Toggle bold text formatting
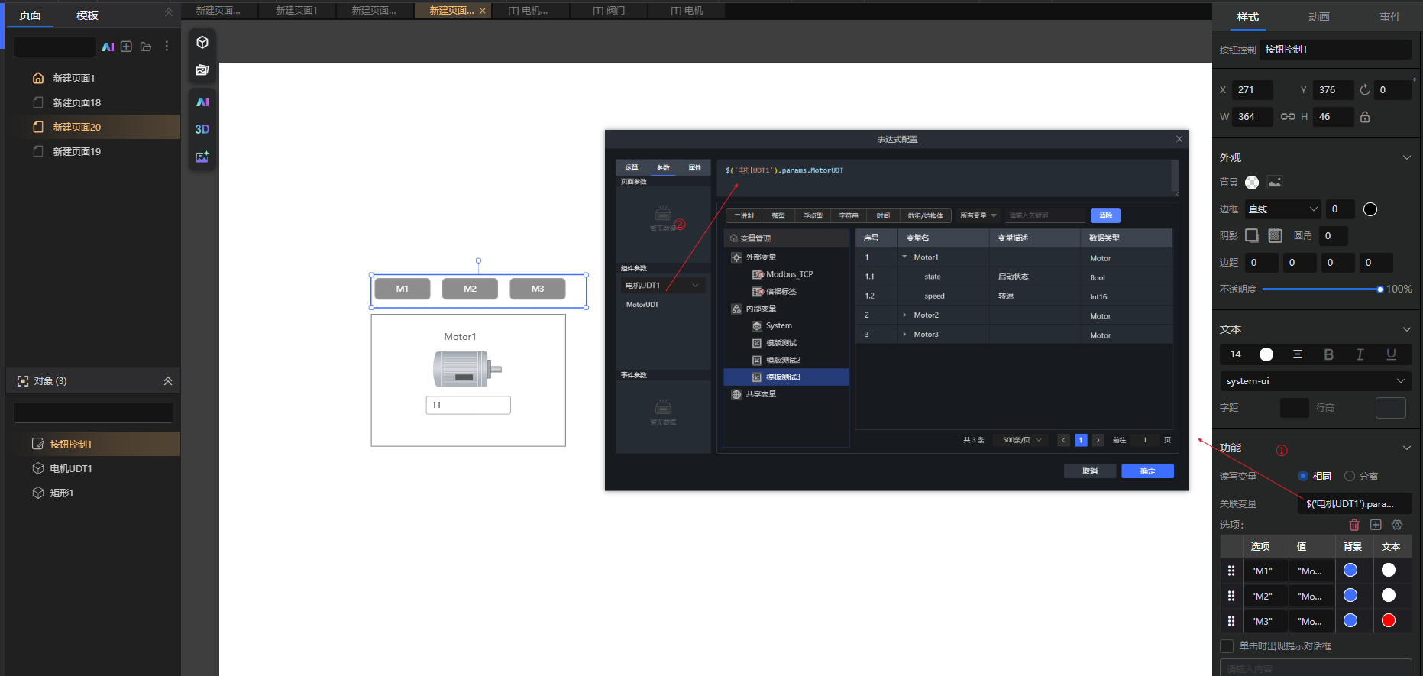Viewport: 1423px width, 676px height. (1329, 354)
